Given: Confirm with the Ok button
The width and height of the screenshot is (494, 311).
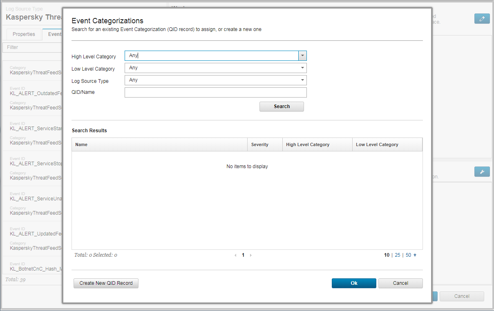Looking at the screenshot, I should coord(354,283).
